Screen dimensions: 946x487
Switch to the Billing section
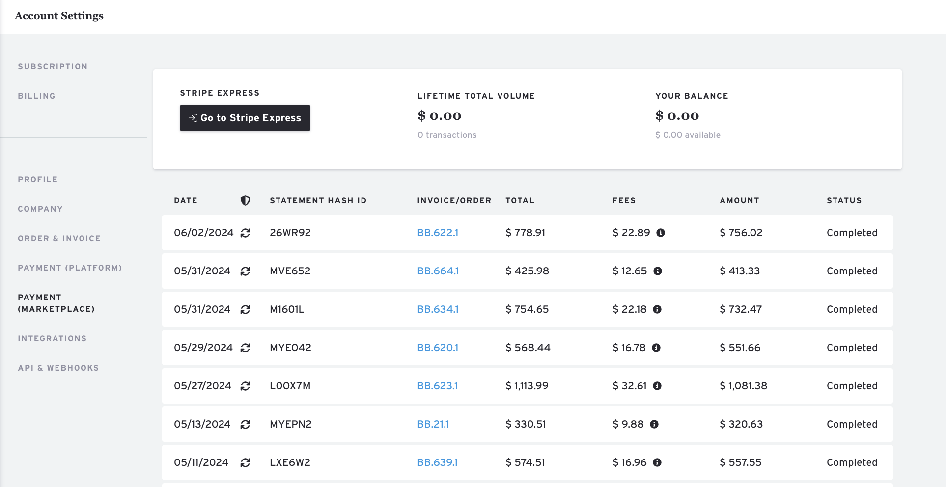(36, 96)
